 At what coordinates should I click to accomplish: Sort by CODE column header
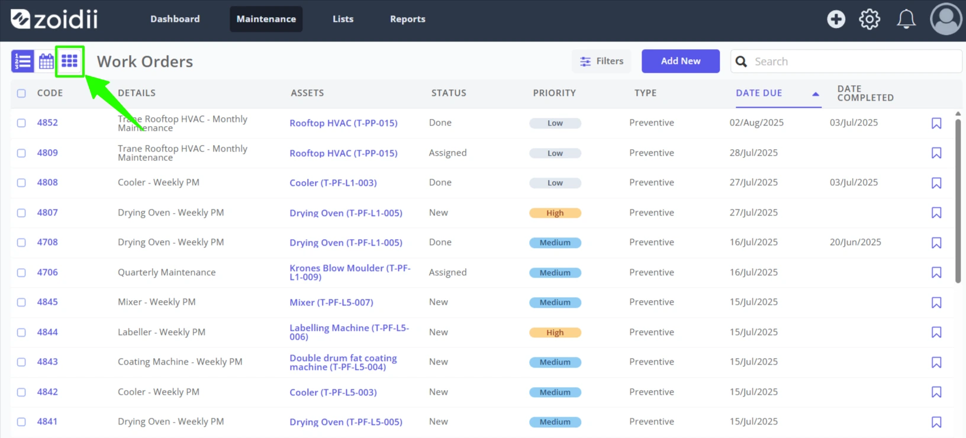point(50,93)
